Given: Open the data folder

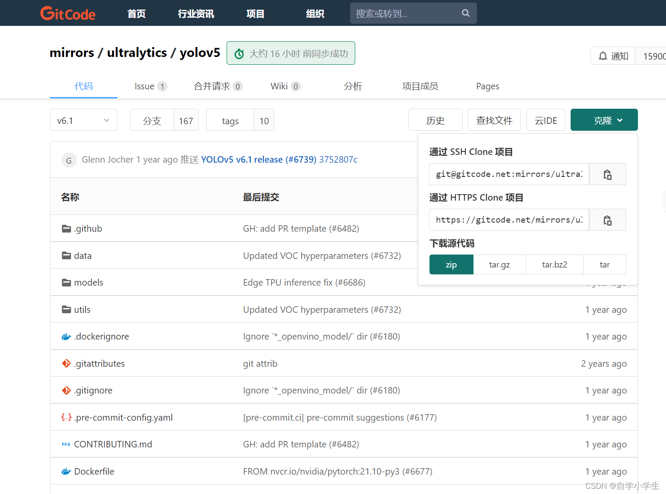Looking at the screenshot, I should 83,256.
